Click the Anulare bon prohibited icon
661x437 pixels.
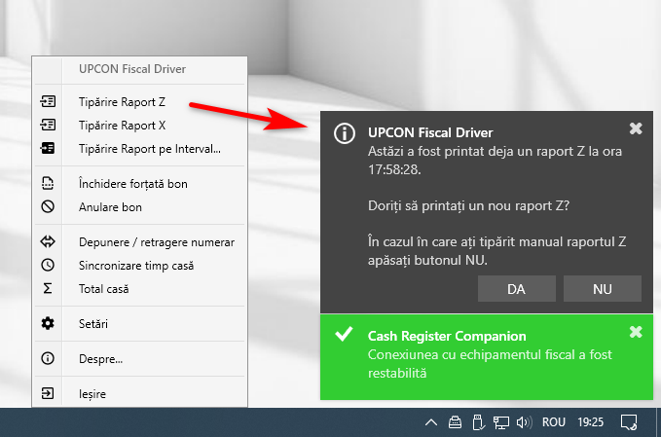tap(48, 206)
